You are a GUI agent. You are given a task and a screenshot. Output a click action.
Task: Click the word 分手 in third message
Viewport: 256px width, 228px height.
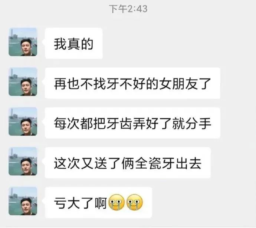click(x=198, y=123)
